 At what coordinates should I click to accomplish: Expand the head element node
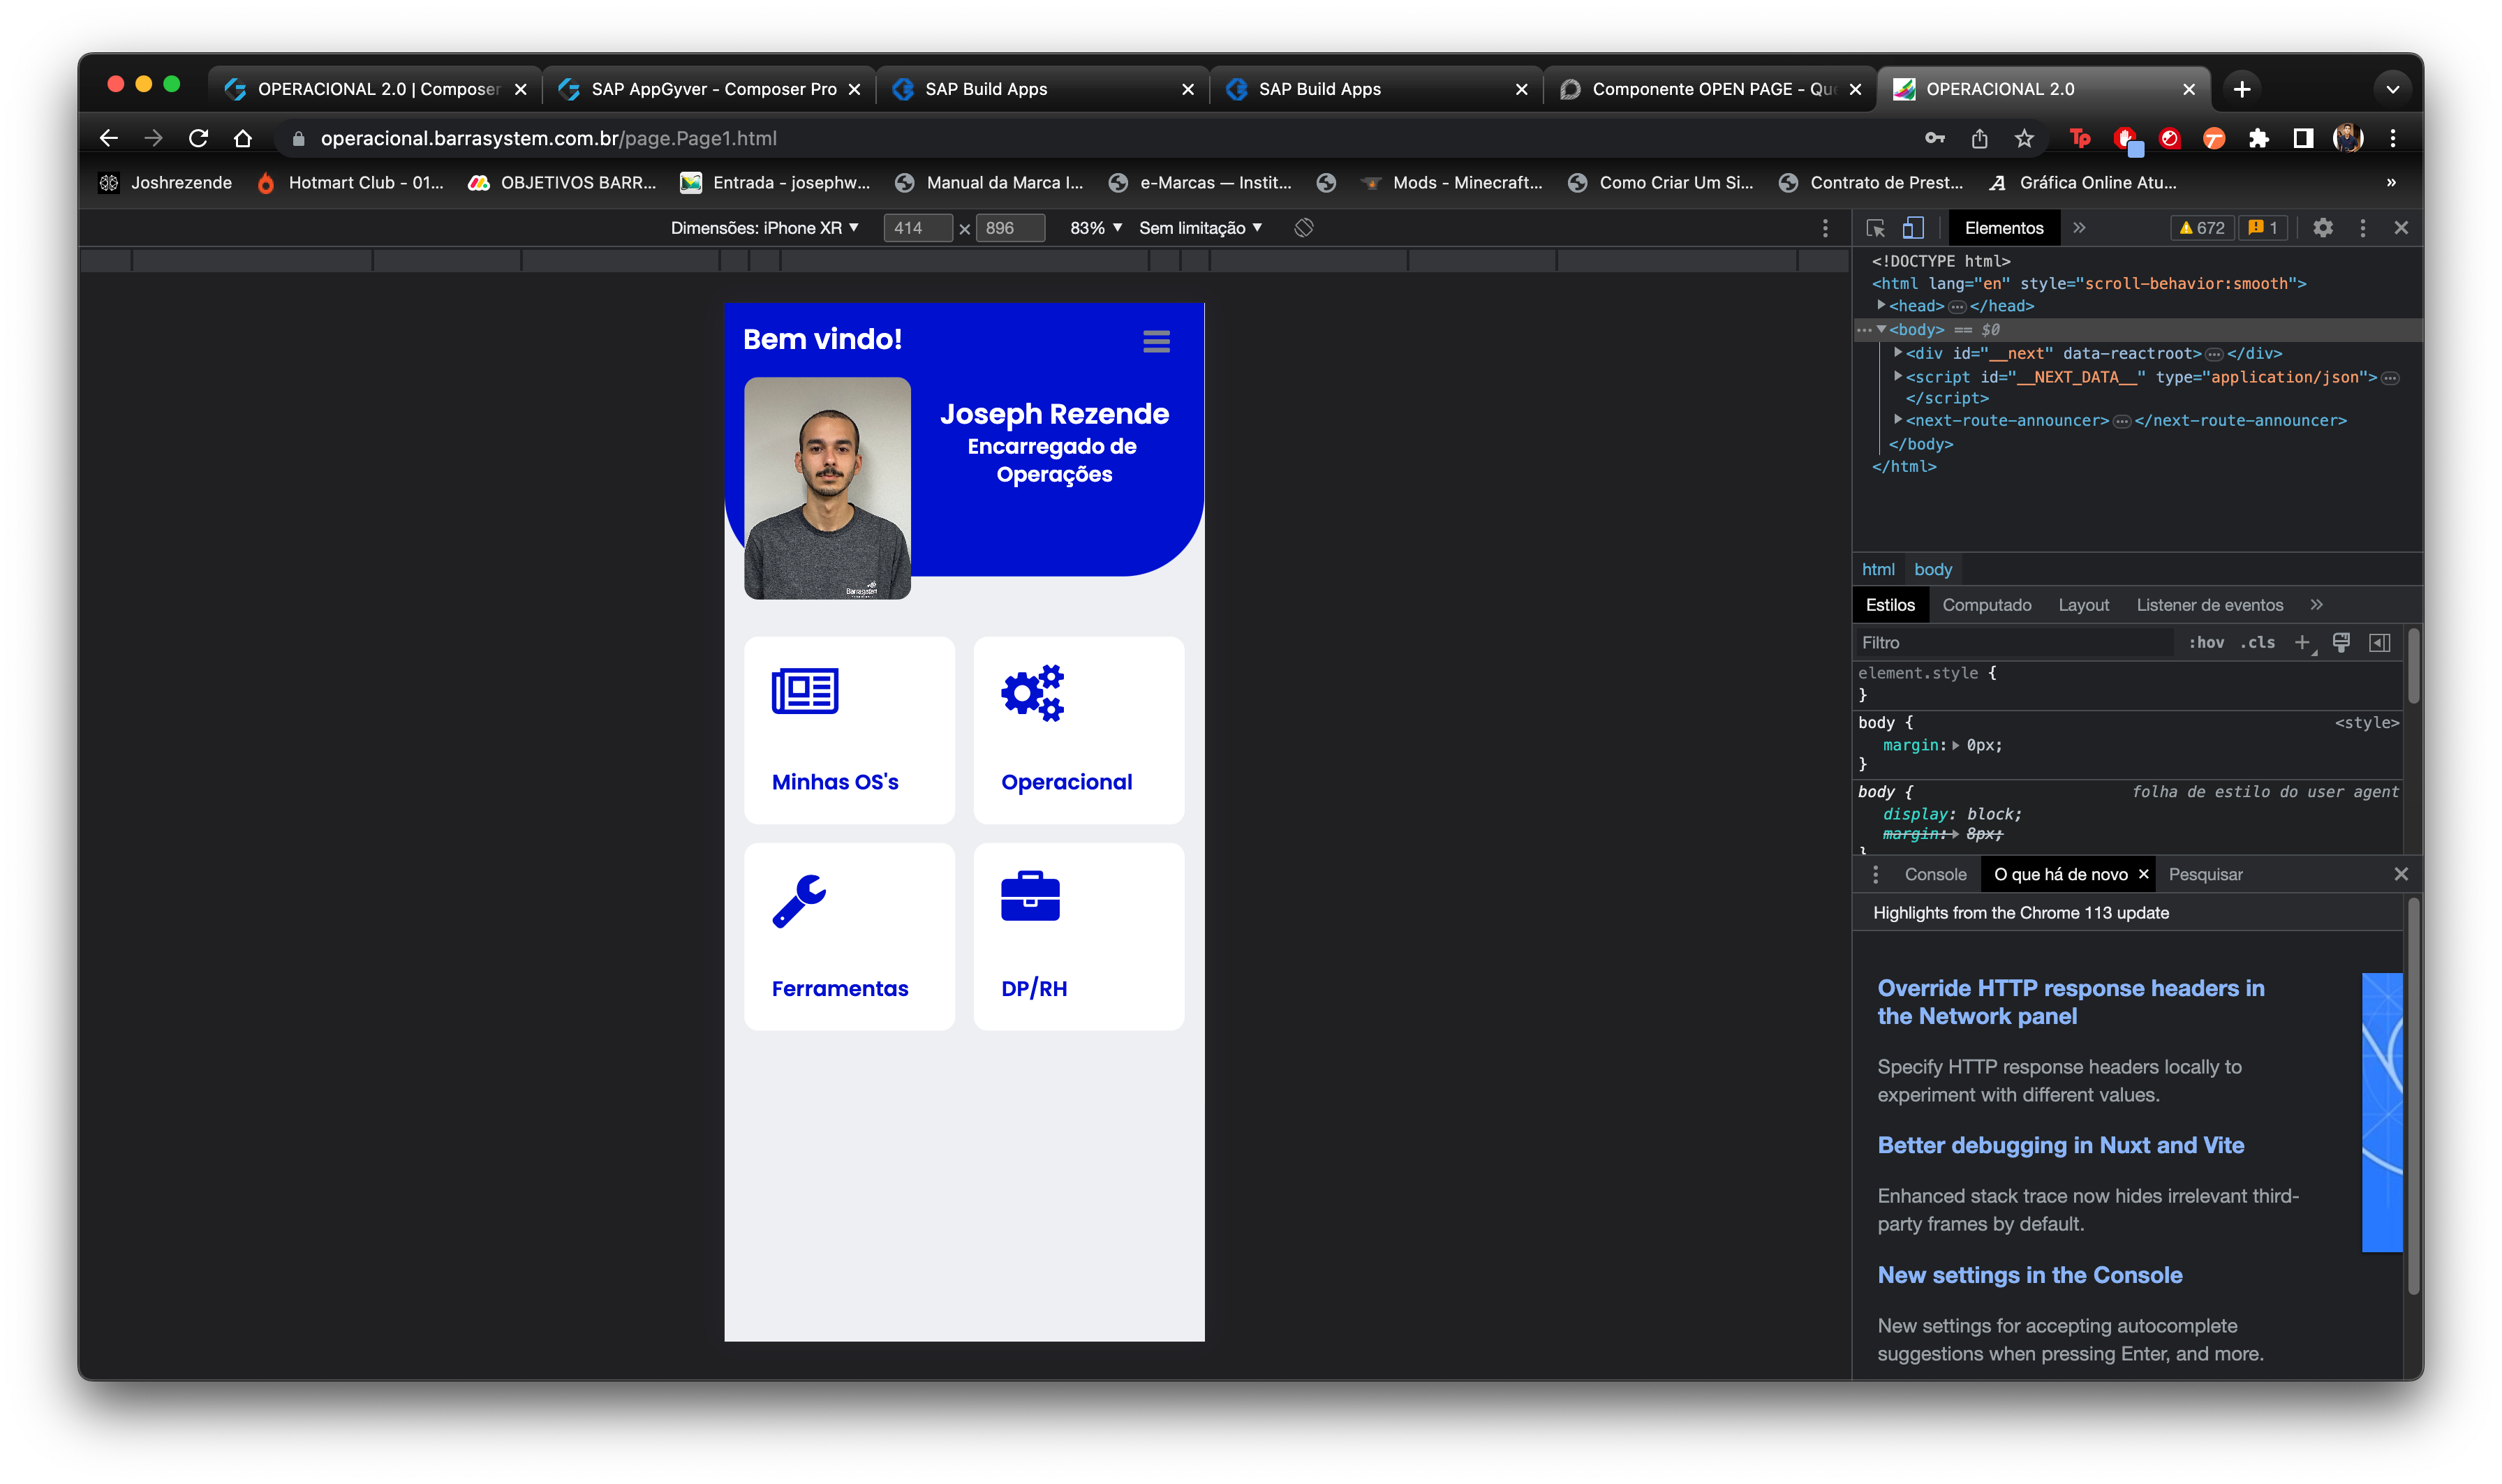pos(1881,306)
